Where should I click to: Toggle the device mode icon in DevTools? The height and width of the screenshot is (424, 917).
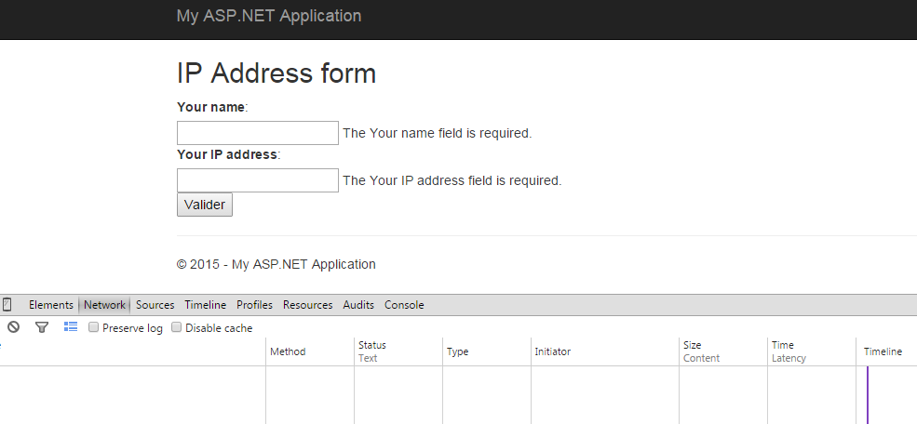pos(7,305)
